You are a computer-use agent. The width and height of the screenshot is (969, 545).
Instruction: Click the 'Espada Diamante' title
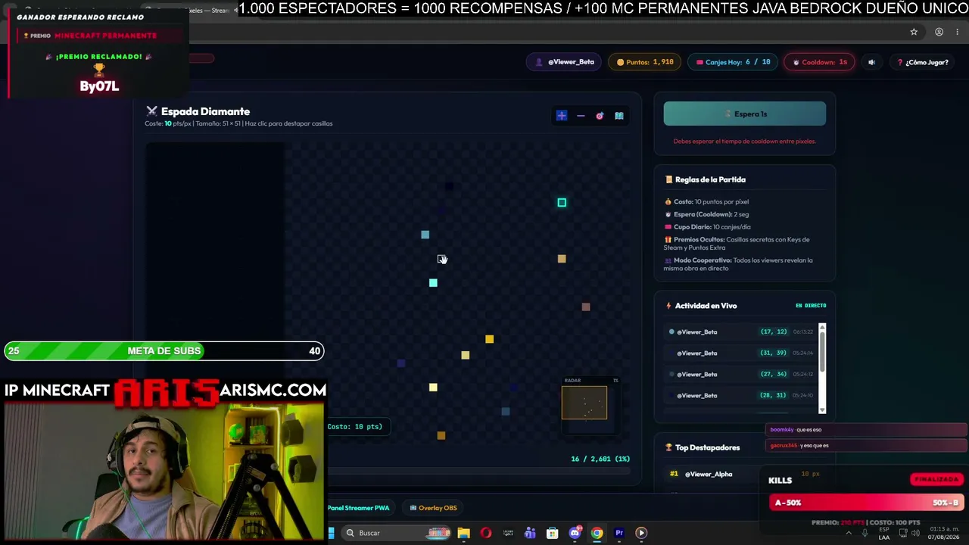205,111
